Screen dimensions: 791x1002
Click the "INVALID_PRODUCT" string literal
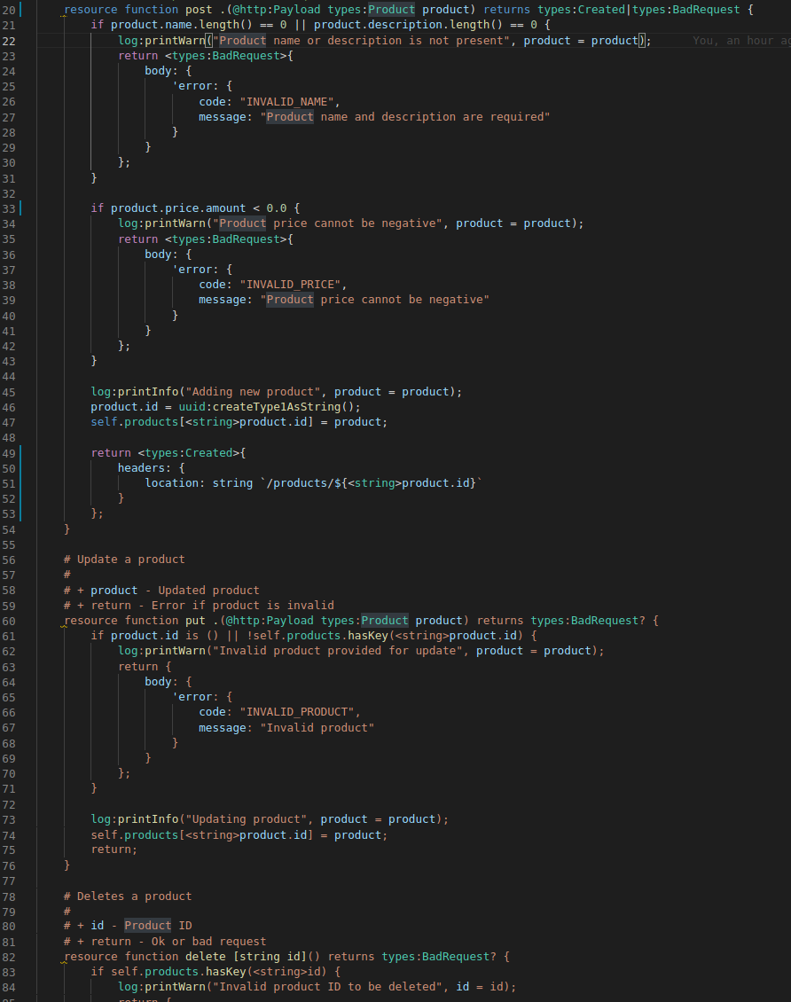(x=298, y=712)
